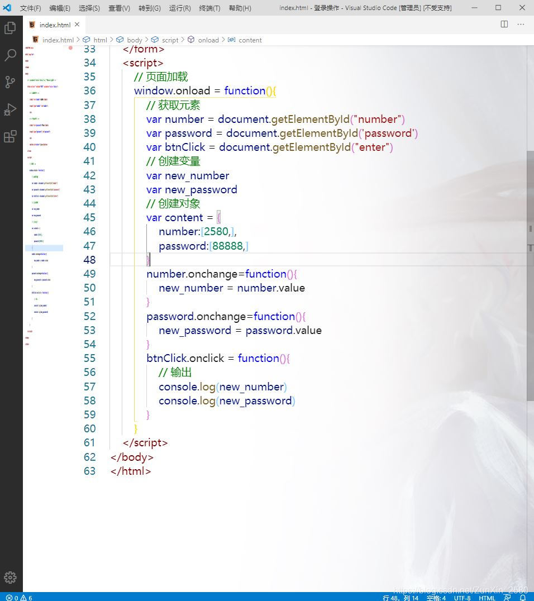Change encoding via UTF-8 status item
534x601 pixels.
click(463, 598)
